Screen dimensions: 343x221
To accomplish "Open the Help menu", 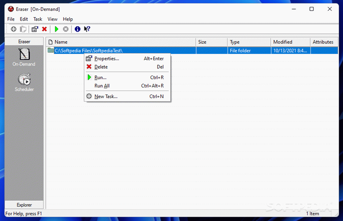I will tap(67, 19).
